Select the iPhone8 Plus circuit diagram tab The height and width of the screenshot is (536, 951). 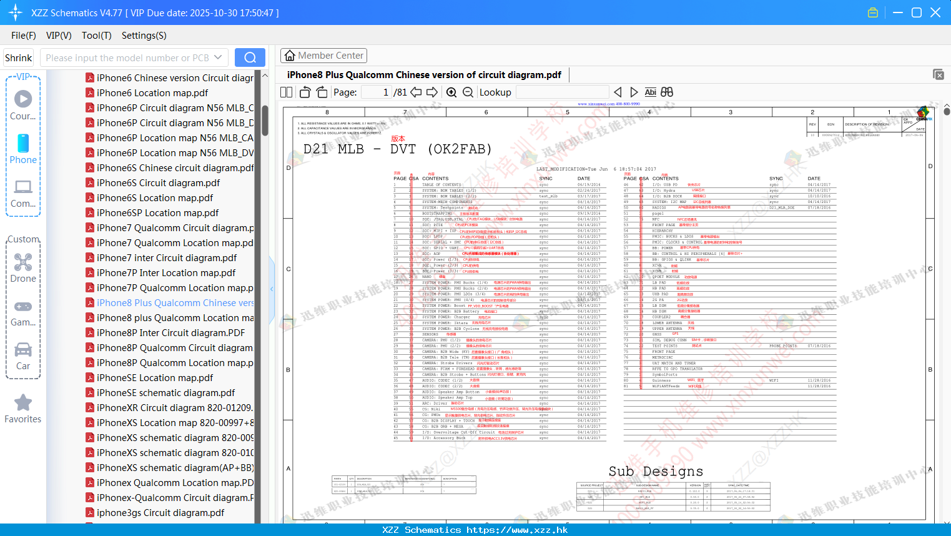coord(424,75)
